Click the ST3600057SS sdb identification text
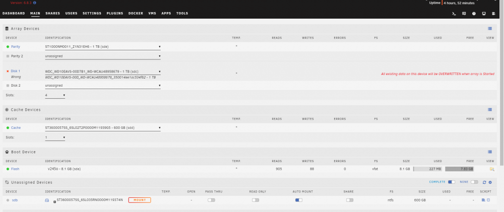This screenshot has width=504, height=212. (90, 200)
